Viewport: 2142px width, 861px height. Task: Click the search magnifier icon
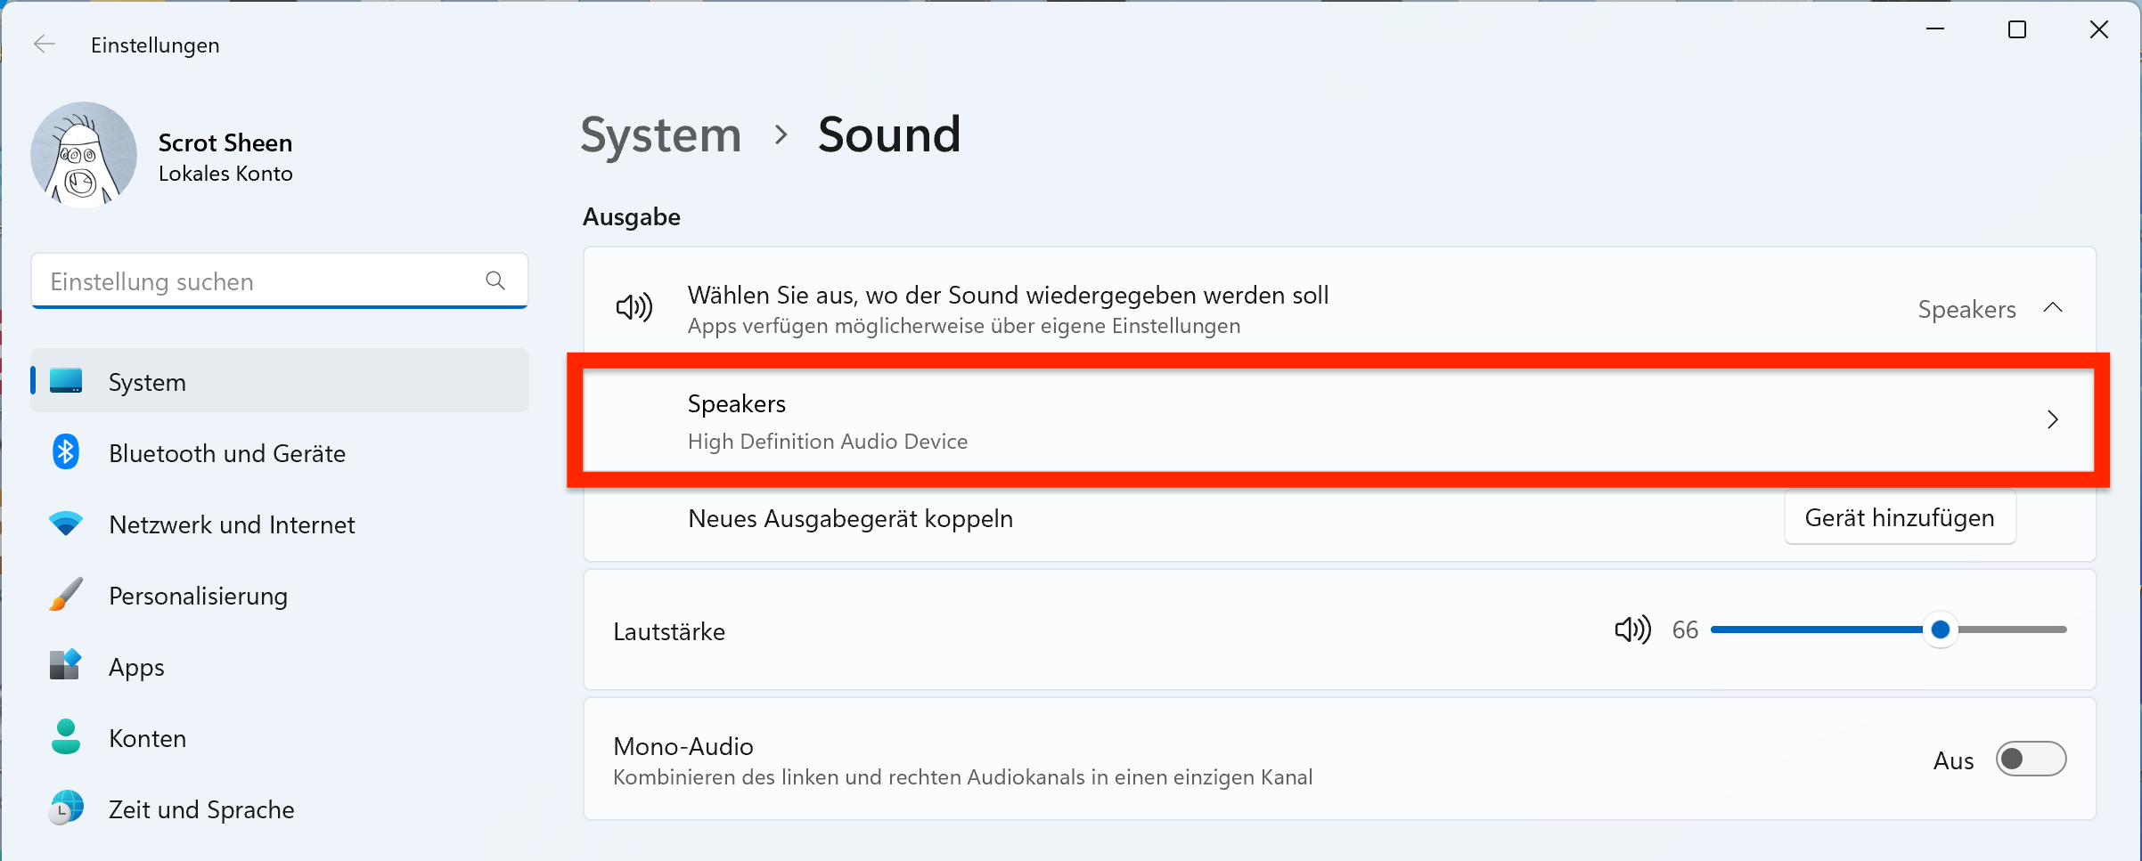(495, 281)
